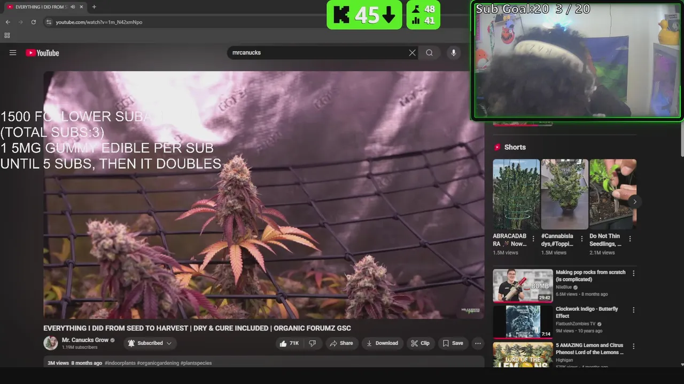Click the video title EVERYTHING I DID FROM SEED
The image size is (684, 384).
point(197,328)
